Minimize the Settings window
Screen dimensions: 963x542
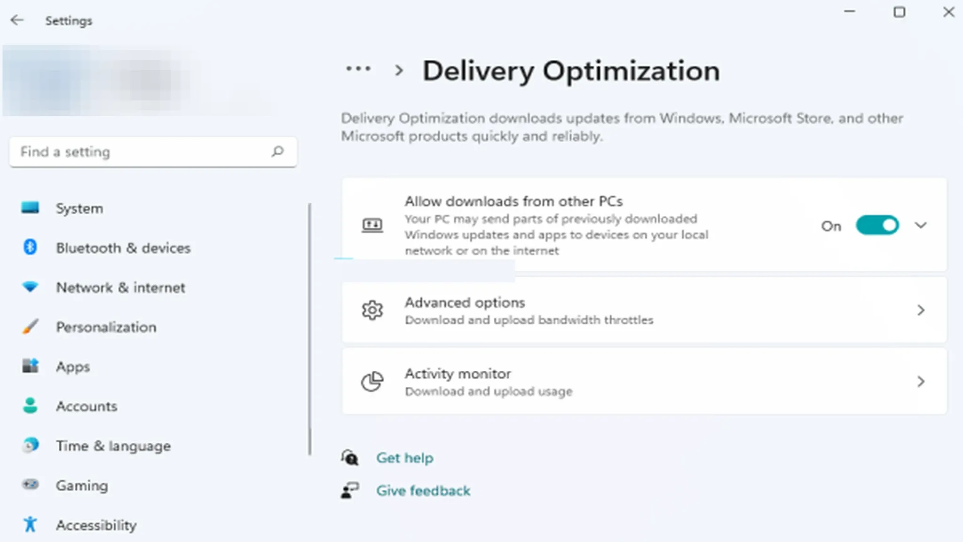pos(850,11)
